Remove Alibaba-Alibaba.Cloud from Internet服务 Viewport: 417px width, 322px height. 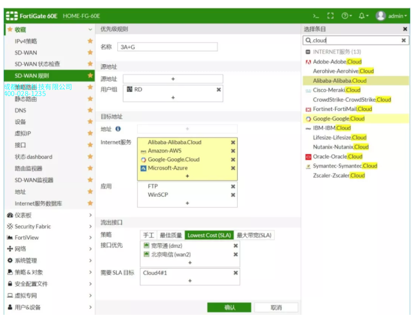(x=233, y=142)
